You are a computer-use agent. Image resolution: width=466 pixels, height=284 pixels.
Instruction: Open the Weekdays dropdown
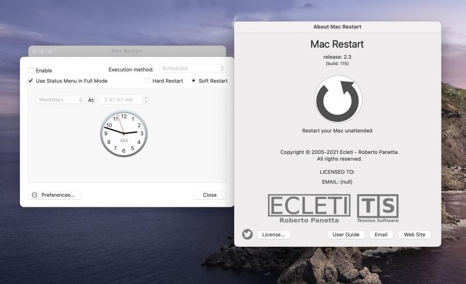click(61, 100)
